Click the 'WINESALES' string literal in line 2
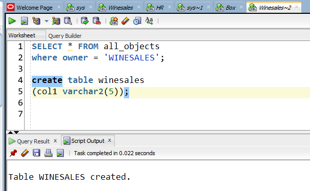The image size is (310, 191). click(132, 58)
